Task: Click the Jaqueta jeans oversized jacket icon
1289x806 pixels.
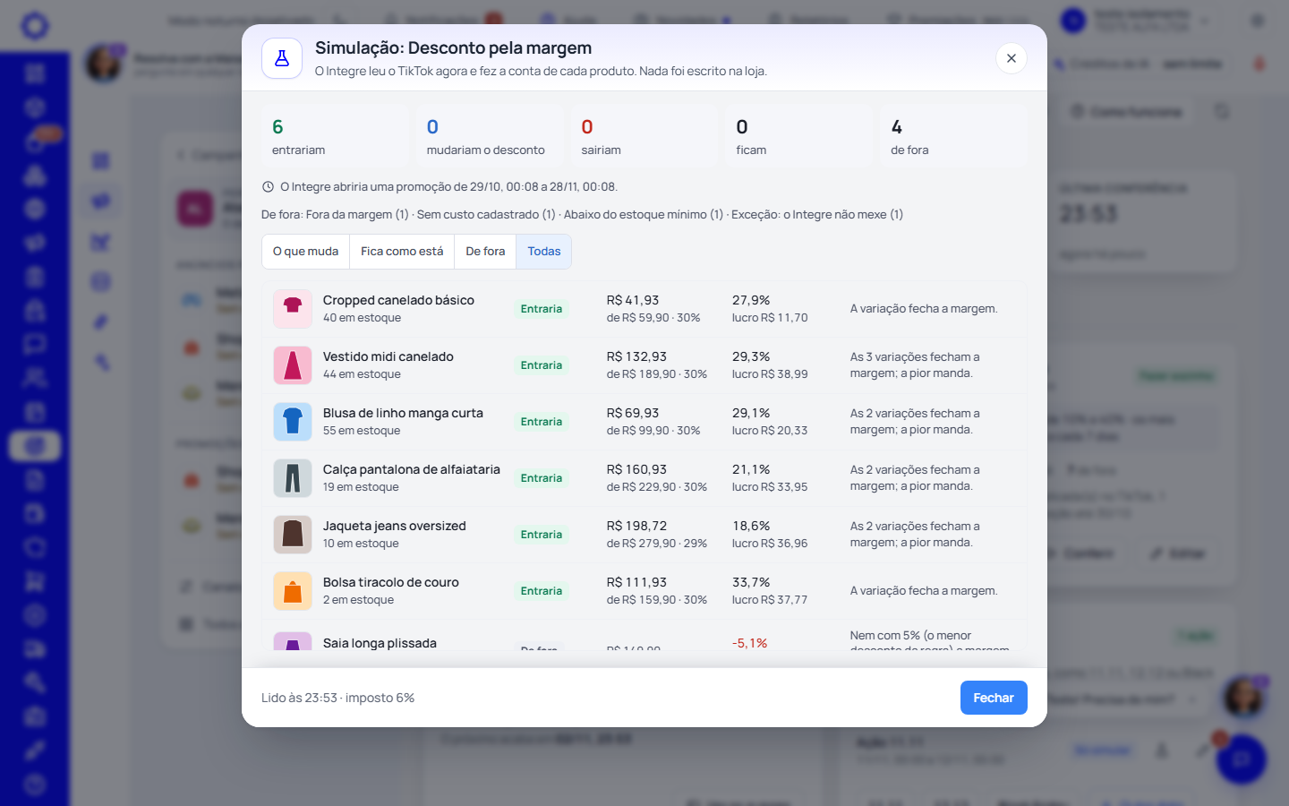Action: [x=293, y=535]
